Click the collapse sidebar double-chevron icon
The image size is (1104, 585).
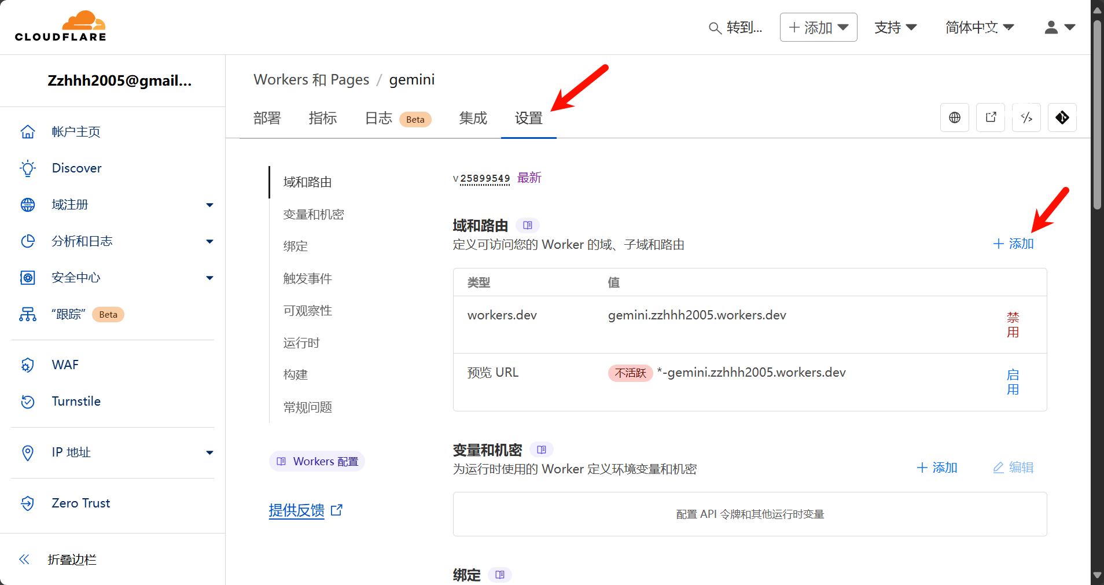(24, 560)
